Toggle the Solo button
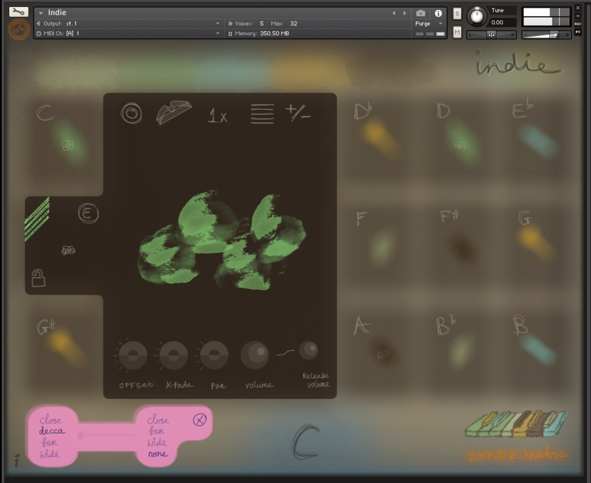 [457, 13]
